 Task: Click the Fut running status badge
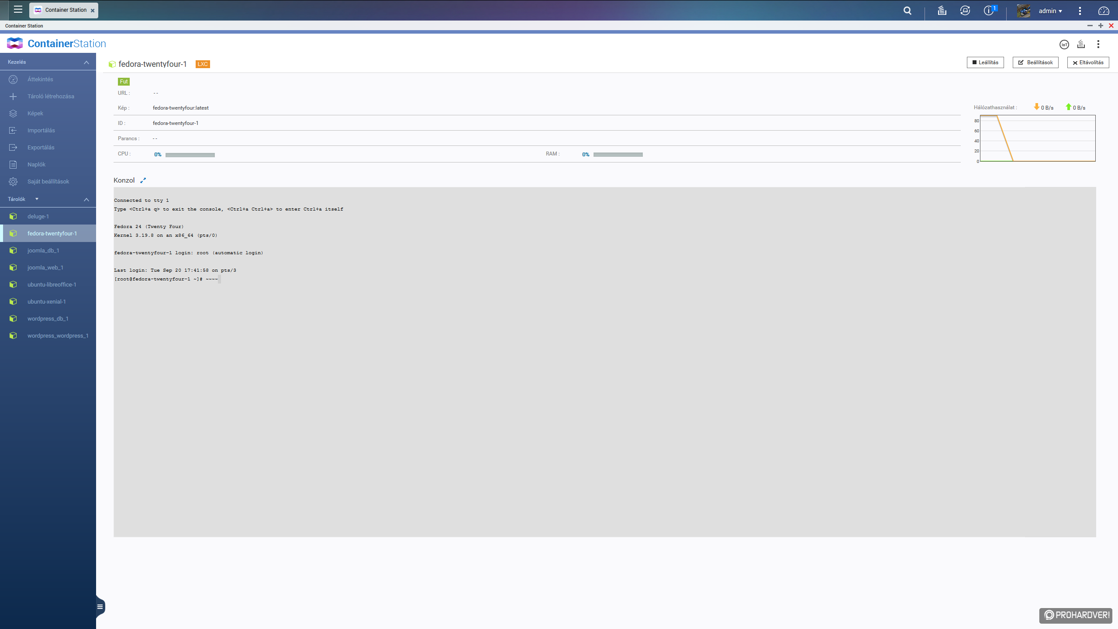[124, 82]
